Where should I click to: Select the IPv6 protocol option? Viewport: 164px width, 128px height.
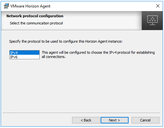(x=24, y=57)
